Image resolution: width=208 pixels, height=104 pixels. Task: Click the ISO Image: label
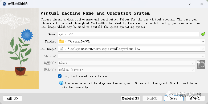tap(48, 49)
